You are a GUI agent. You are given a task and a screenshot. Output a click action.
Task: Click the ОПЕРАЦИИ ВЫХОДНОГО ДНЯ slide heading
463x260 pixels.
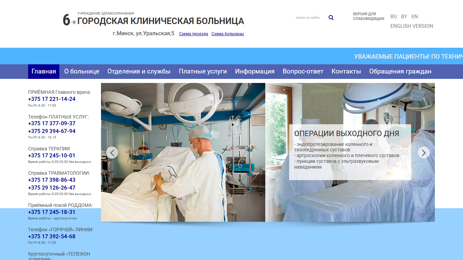(x=347, y=134)
